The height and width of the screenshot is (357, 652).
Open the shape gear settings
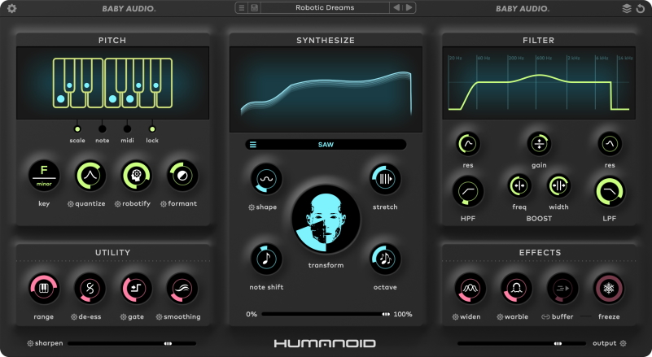pos(252,207)
